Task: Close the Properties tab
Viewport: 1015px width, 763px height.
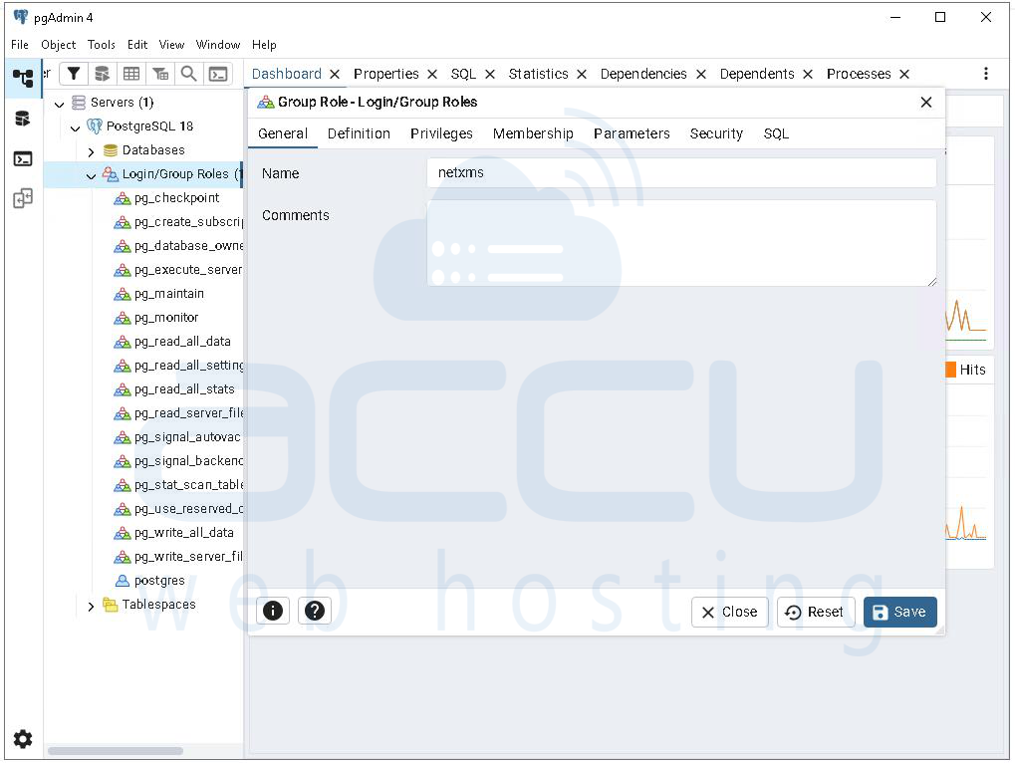Action: click(x=432, y=75)
